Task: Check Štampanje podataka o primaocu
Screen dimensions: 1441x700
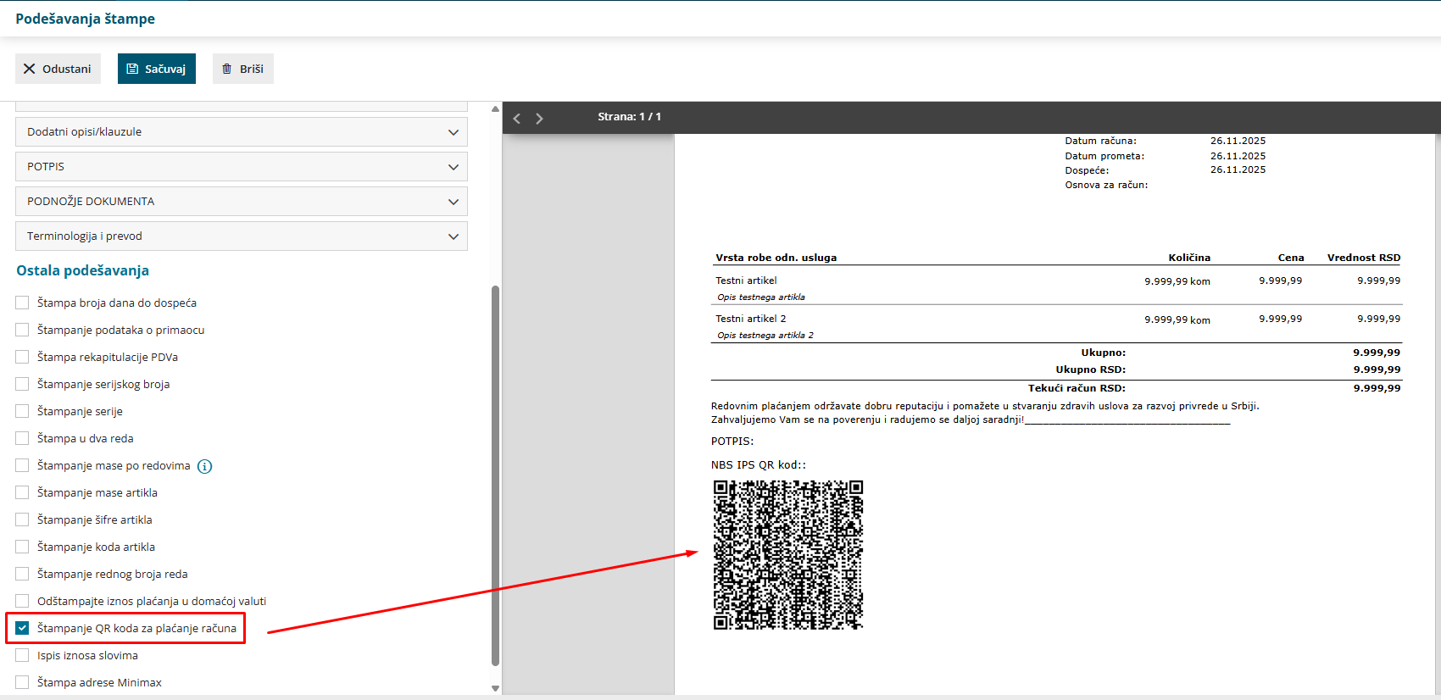Action: (x=22, y=330)
